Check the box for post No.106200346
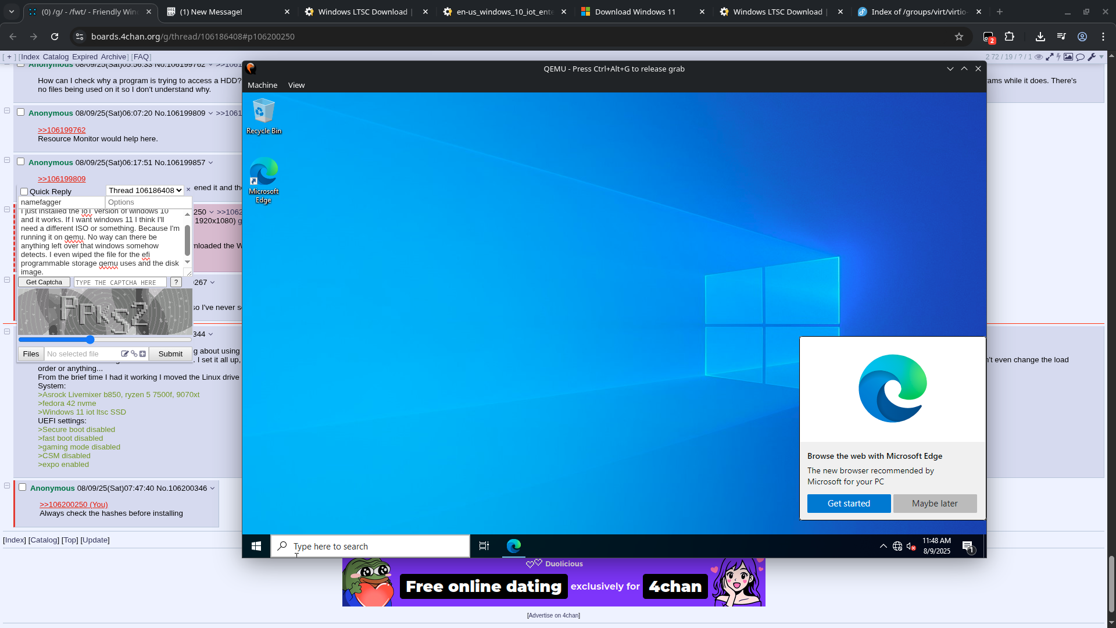Viewport: 1116px width, 628px height. [x=22, y=487]
